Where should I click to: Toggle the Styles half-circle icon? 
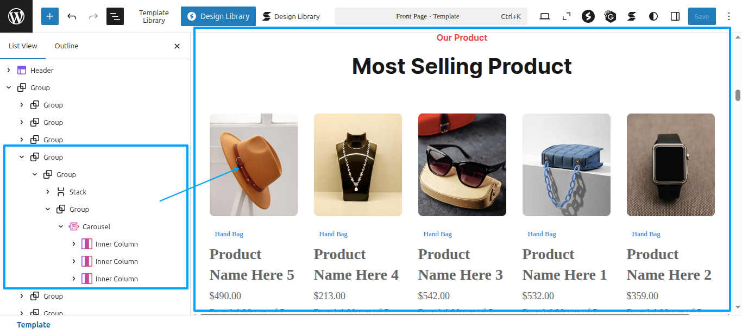pos(653,16)
